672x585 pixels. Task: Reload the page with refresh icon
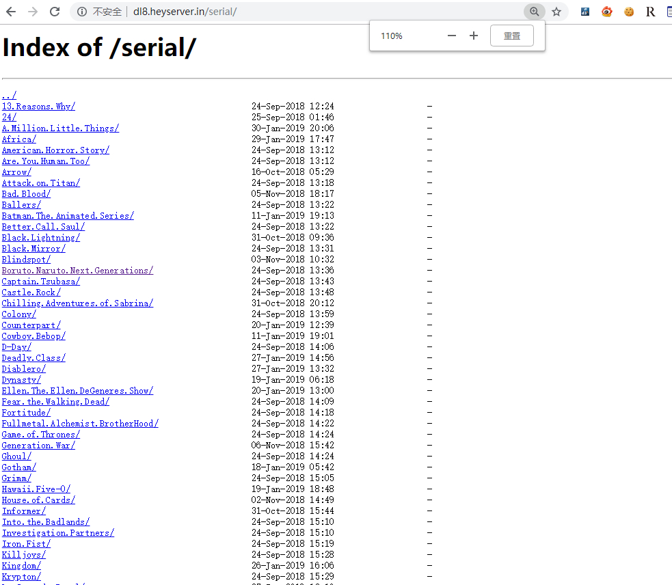coord(55,12)
